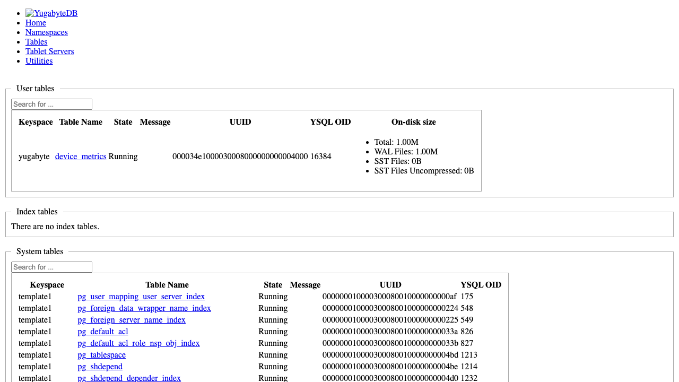Click the User tables On-disk size header

[x=414, y=122]
